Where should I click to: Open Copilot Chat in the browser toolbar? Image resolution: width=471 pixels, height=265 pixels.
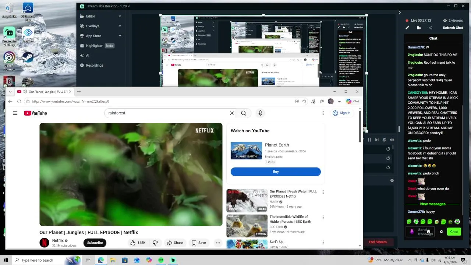[x=353, y=101]
